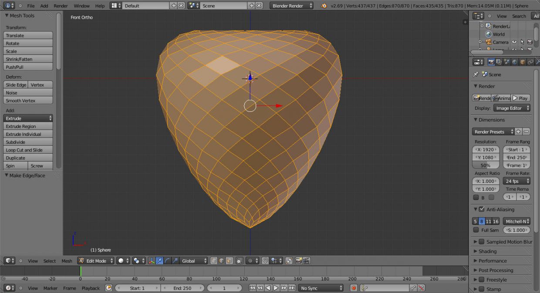The height and width of the screenshot is (293, 540).
Task: Toggle Camera renderability in outliner
Action: tap(530, 42)
